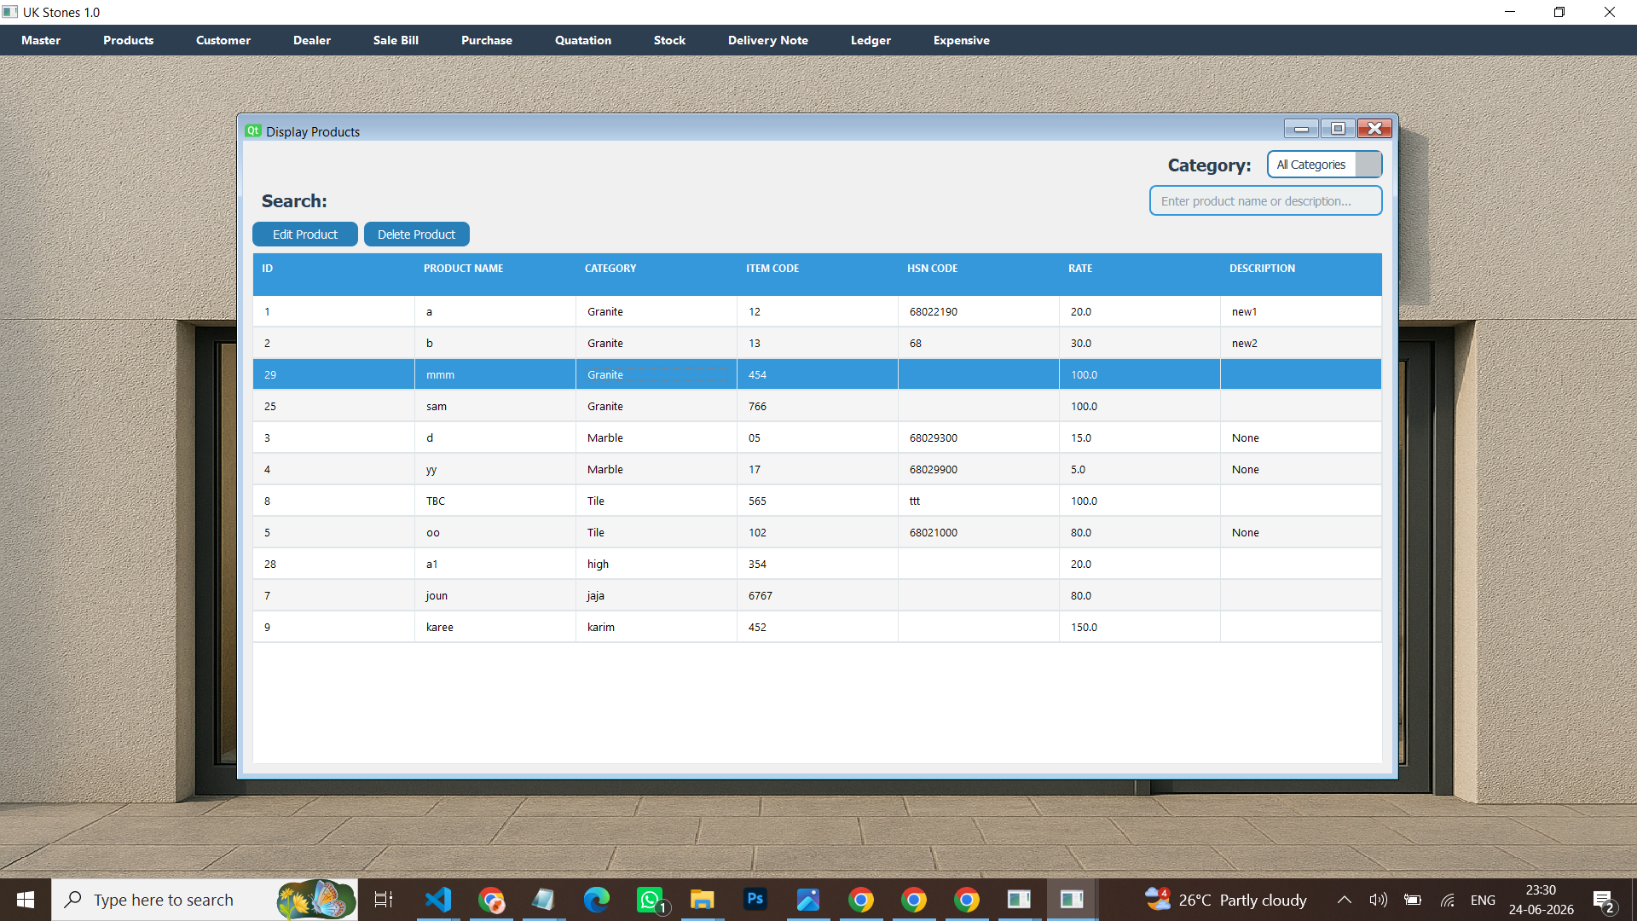Image resolution: width=1637 pixels, height=921 pixels.
Task: Open WhatsApp from the taskbar
Action: [650, 900]
